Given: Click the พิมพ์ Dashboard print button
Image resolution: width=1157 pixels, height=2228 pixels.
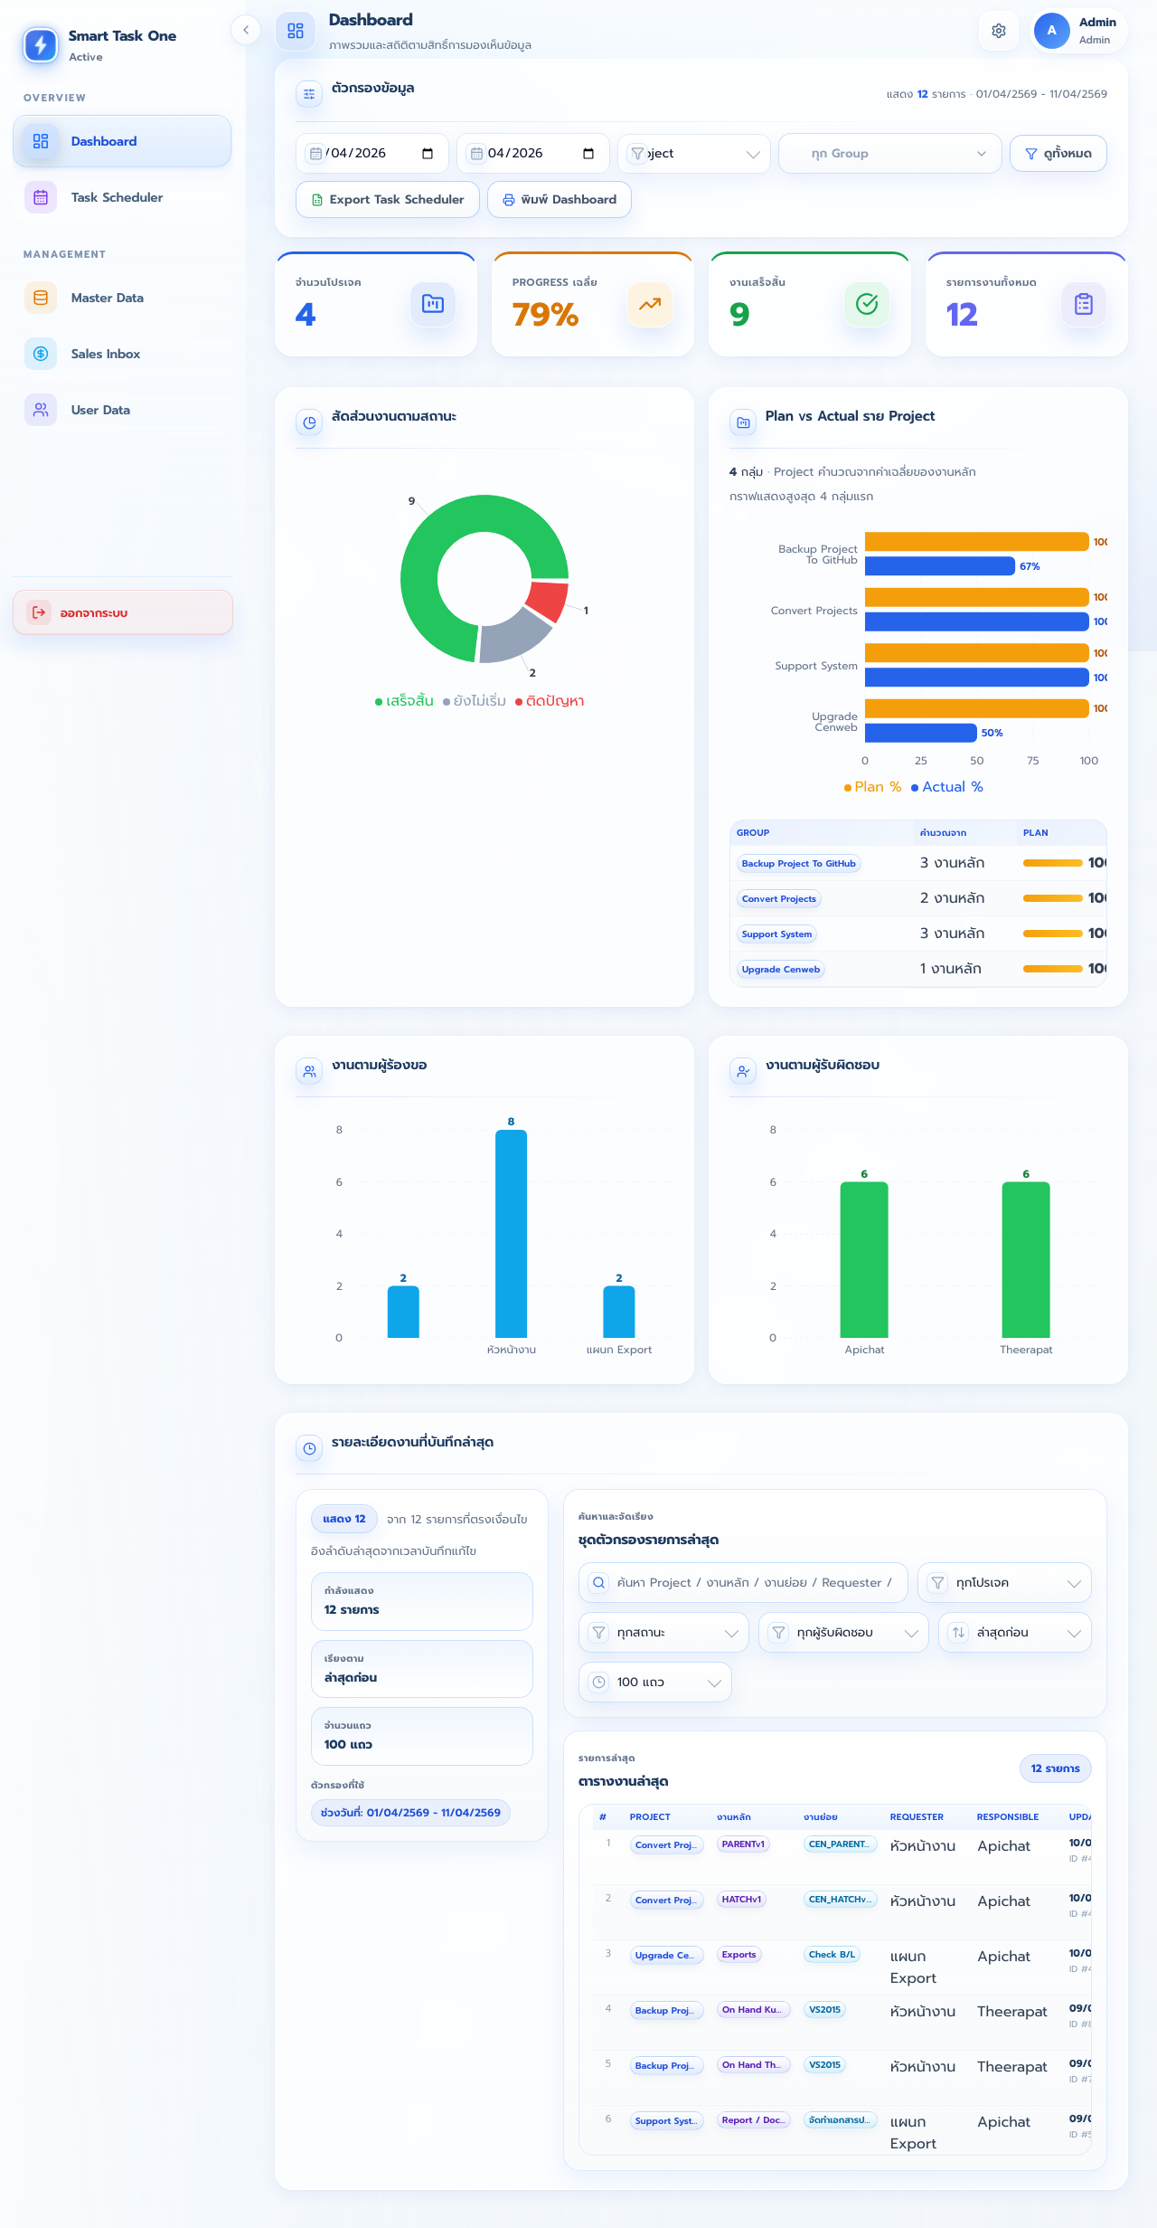Looking at the screenshot, I should pos(560,200).
